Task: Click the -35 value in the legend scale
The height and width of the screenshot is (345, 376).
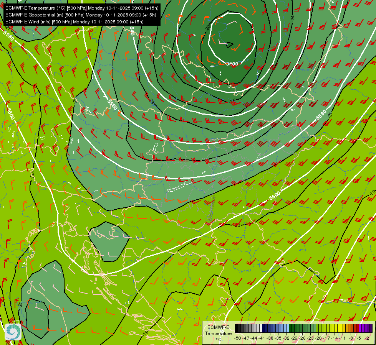Action: click(278, 338)
